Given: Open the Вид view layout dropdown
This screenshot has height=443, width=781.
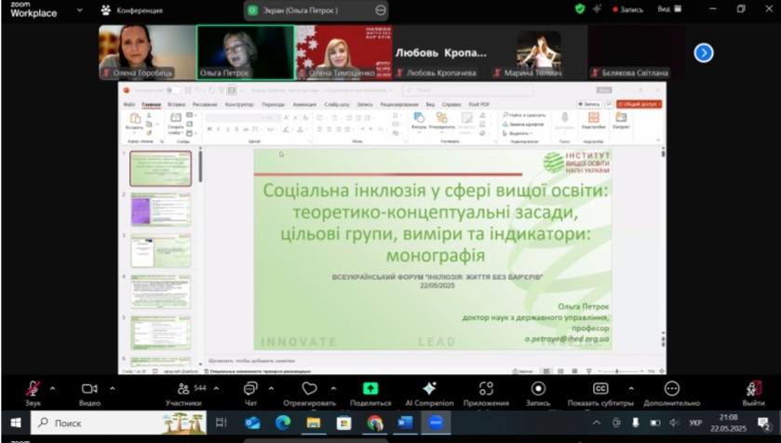Looking at the screenshot, I should point(667,9).
